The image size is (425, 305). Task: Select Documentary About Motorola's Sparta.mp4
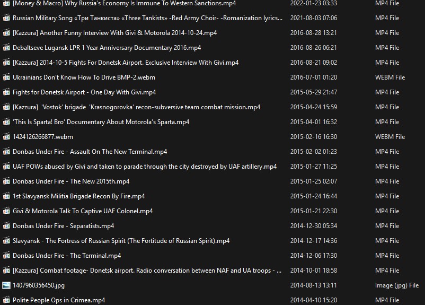tap(101, 122)
